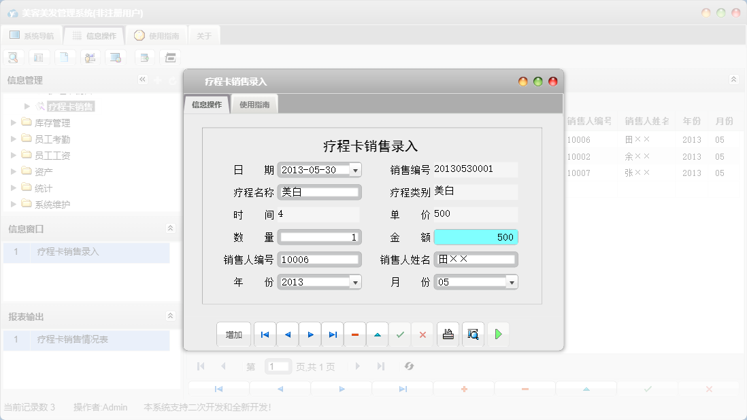Confirm the entry with the green checkmark
This screenshot has width=747, height=420.
coord(400,334)
